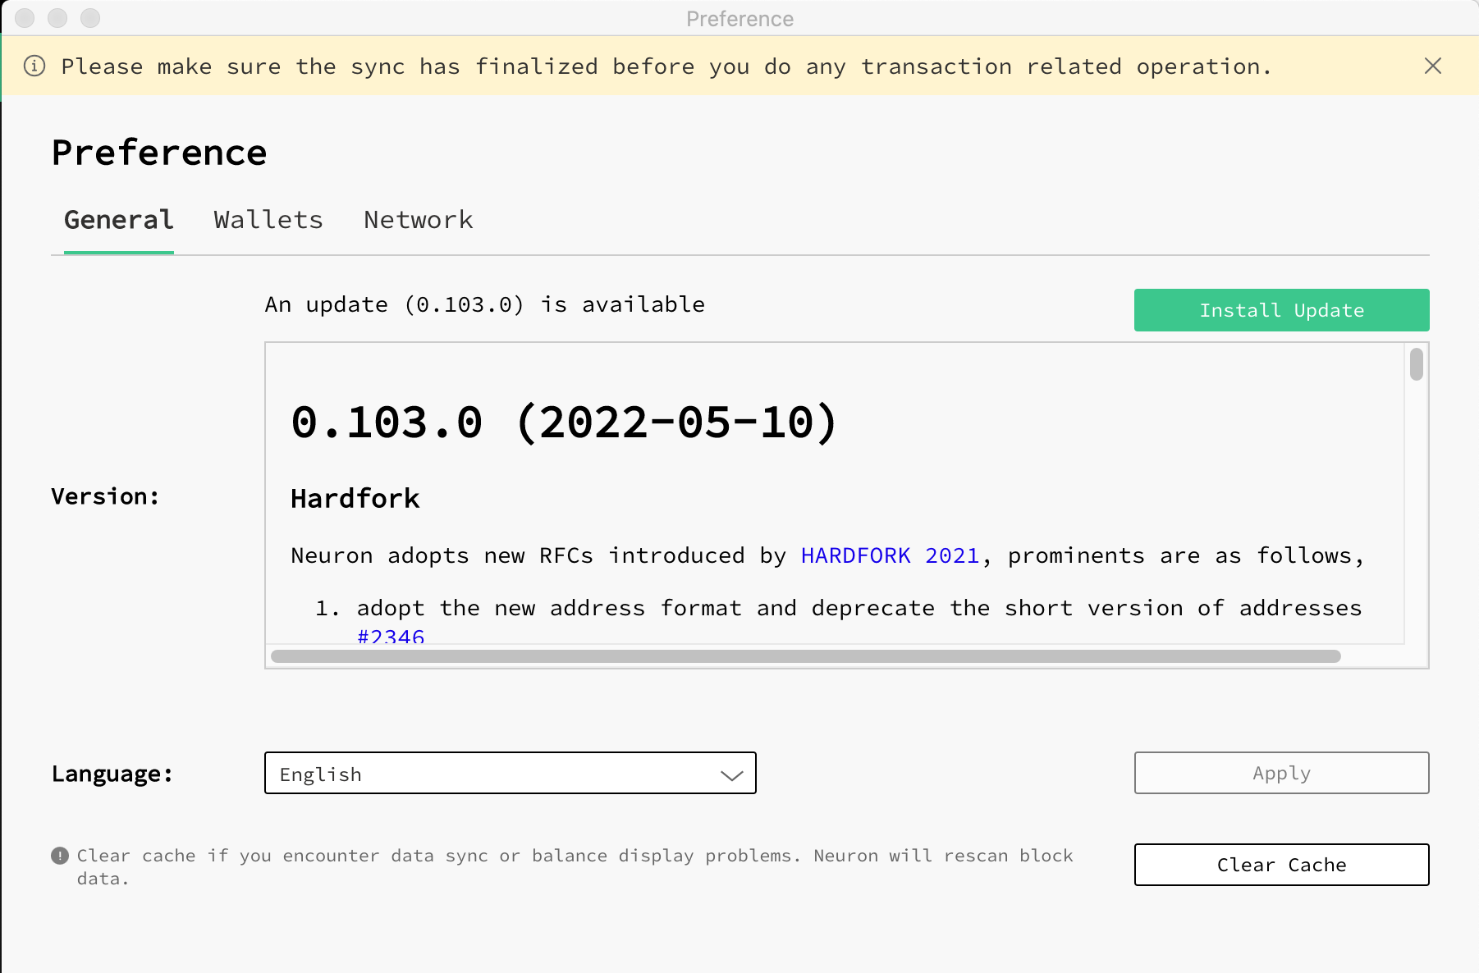This screenshot has width=1479, height=973.
Task: Click the info icon in the warning banner
Action: click(x=34, y=66)
